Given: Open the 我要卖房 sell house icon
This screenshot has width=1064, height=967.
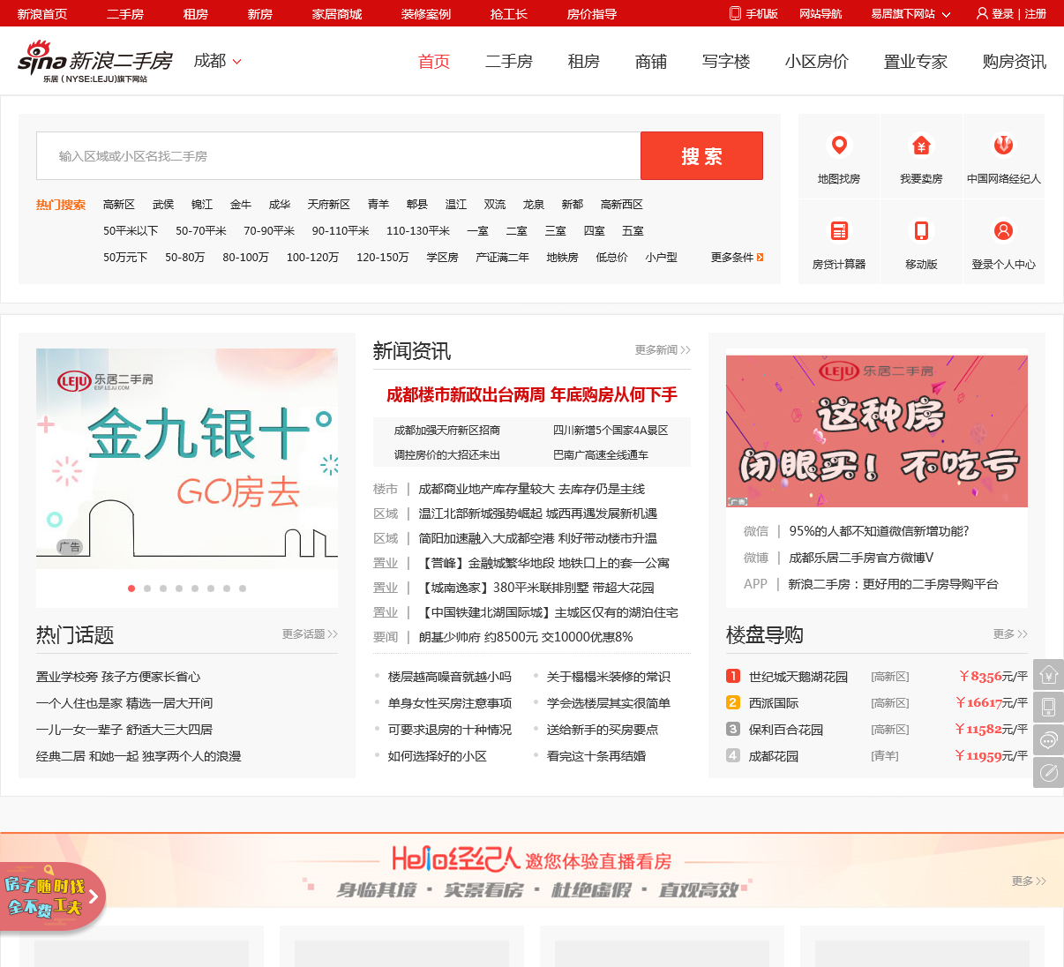Looking at the screenshot, I should click(x=921, y=145).
